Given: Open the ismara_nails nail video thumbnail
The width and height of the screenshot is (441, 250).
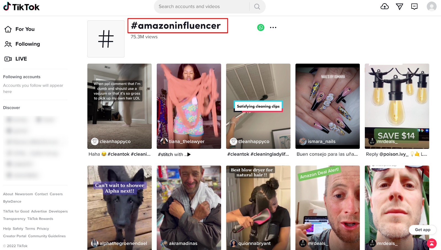Looking at the screenshot, I should (327, 106).
